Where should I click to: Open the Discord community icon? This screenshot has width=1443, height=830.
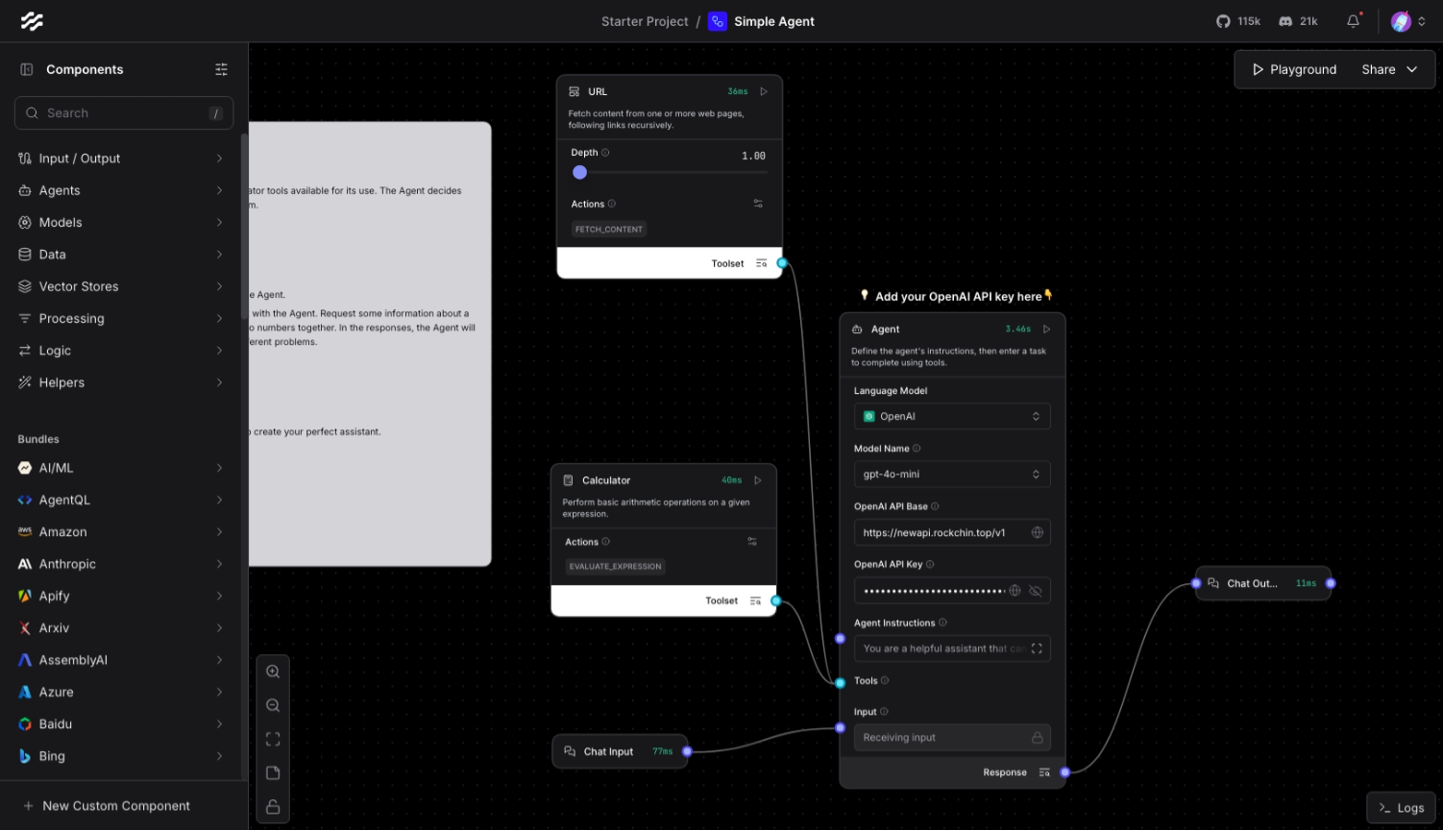pyautogui.click(x=1285, y=21)
